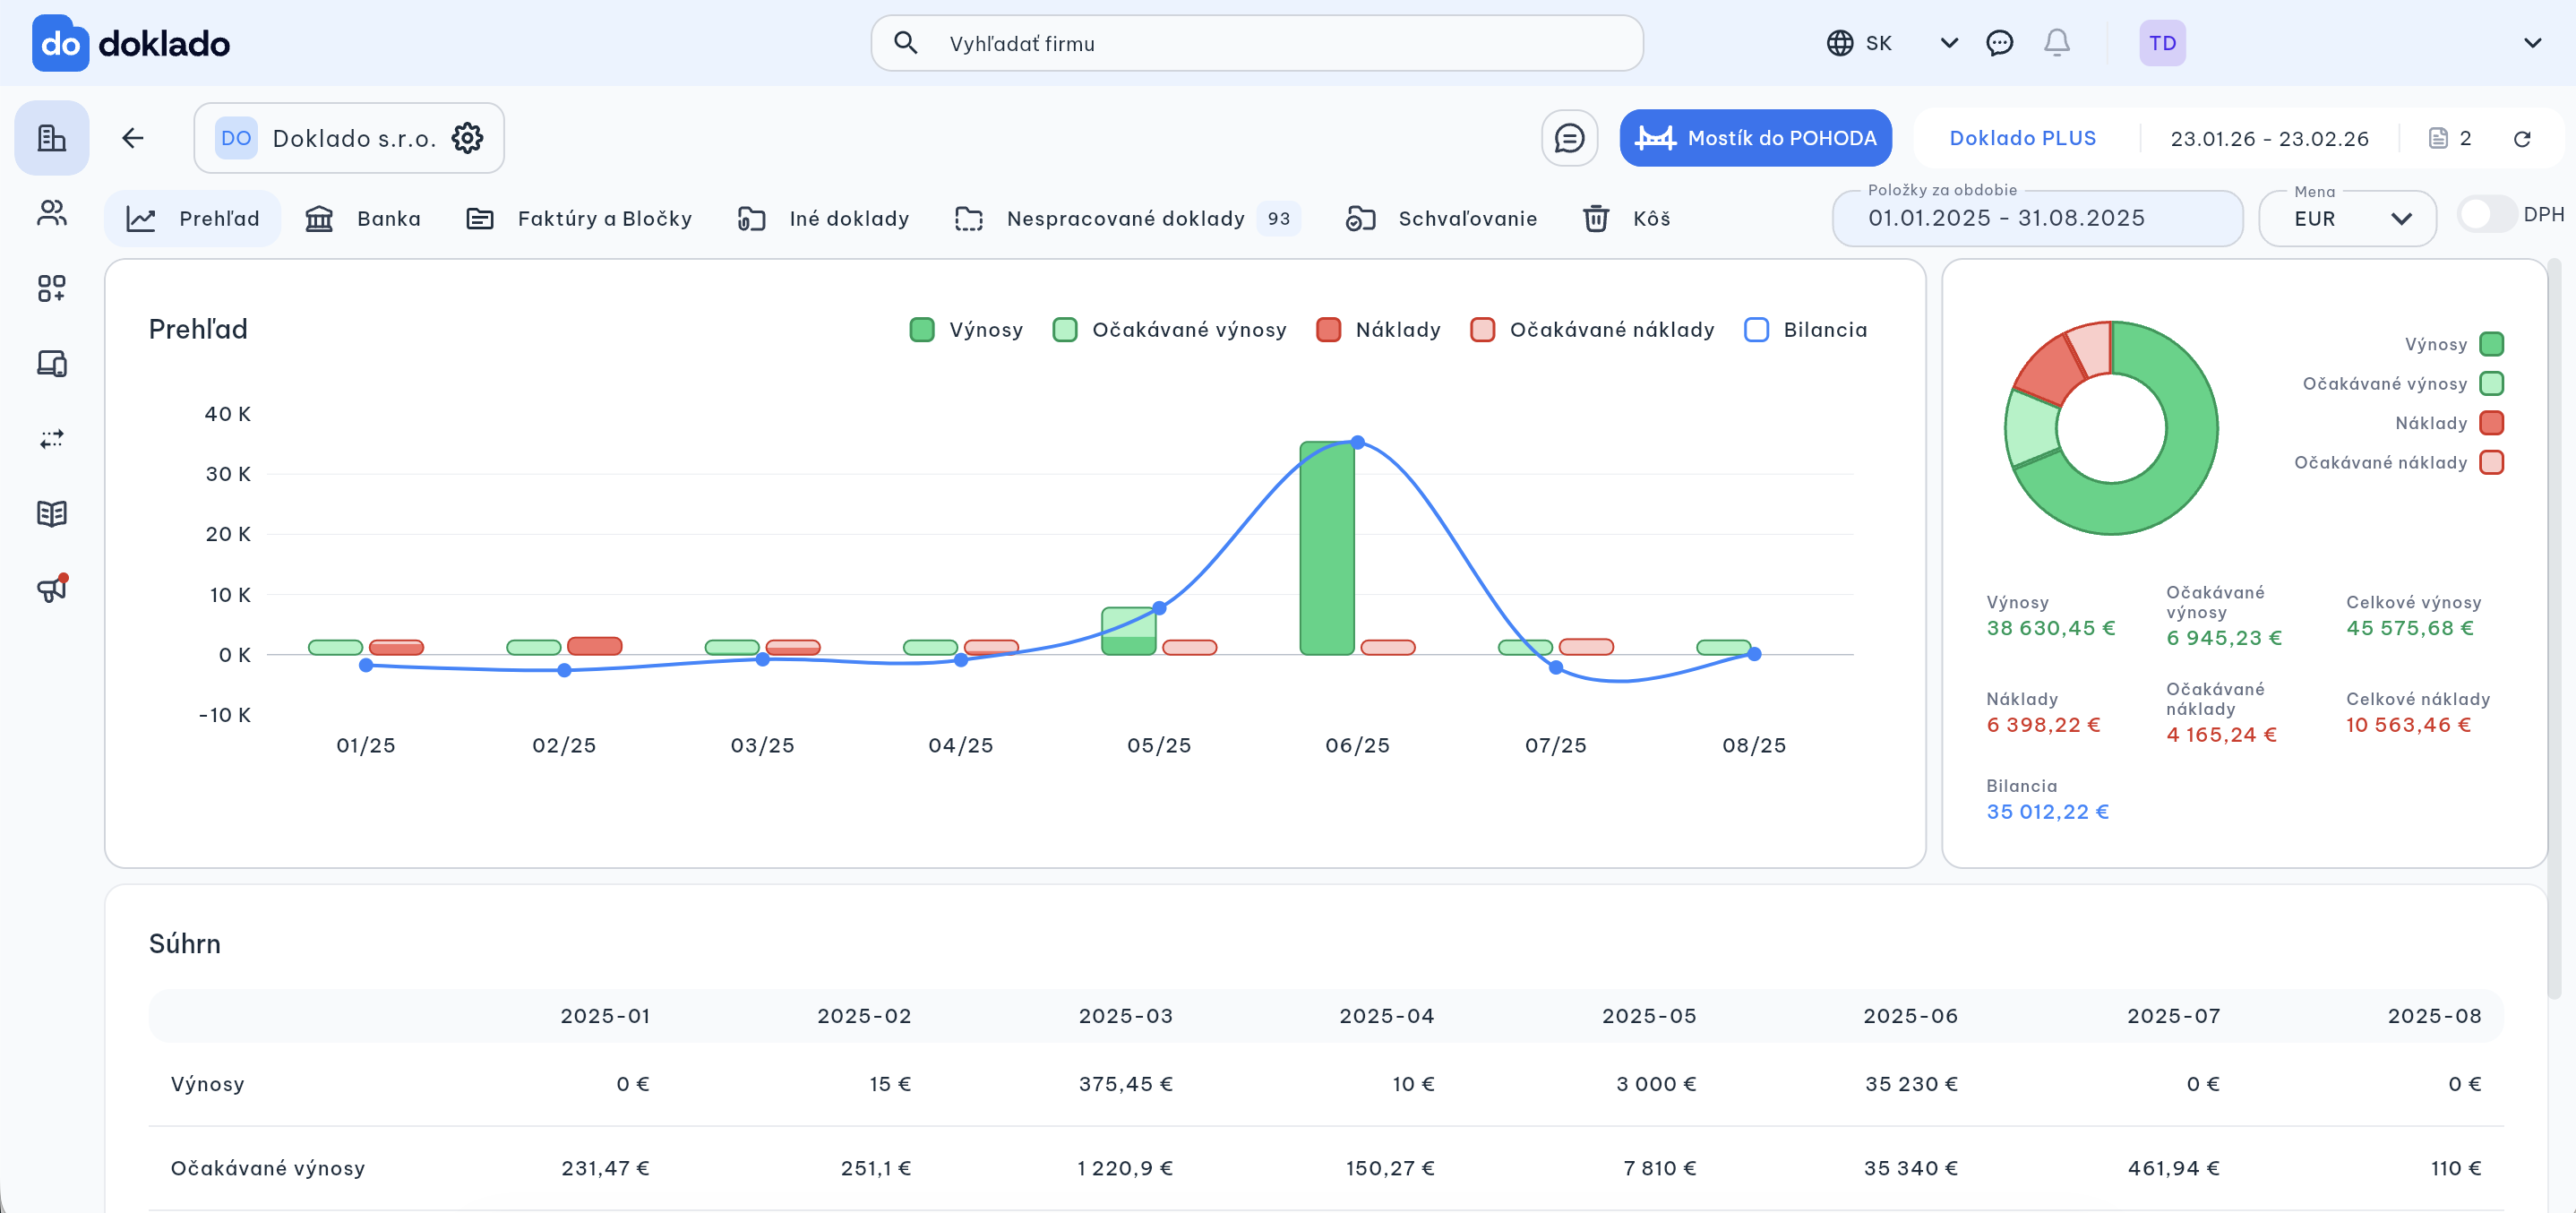Toggle Náklady legend checkbox in chart
Viewport: 2576px width, 1213px height.
pyautogui.click(x=1328, y=330)
